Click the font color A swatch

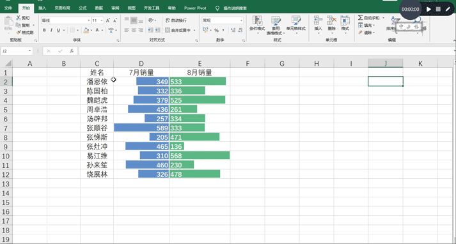coord(97,30)
